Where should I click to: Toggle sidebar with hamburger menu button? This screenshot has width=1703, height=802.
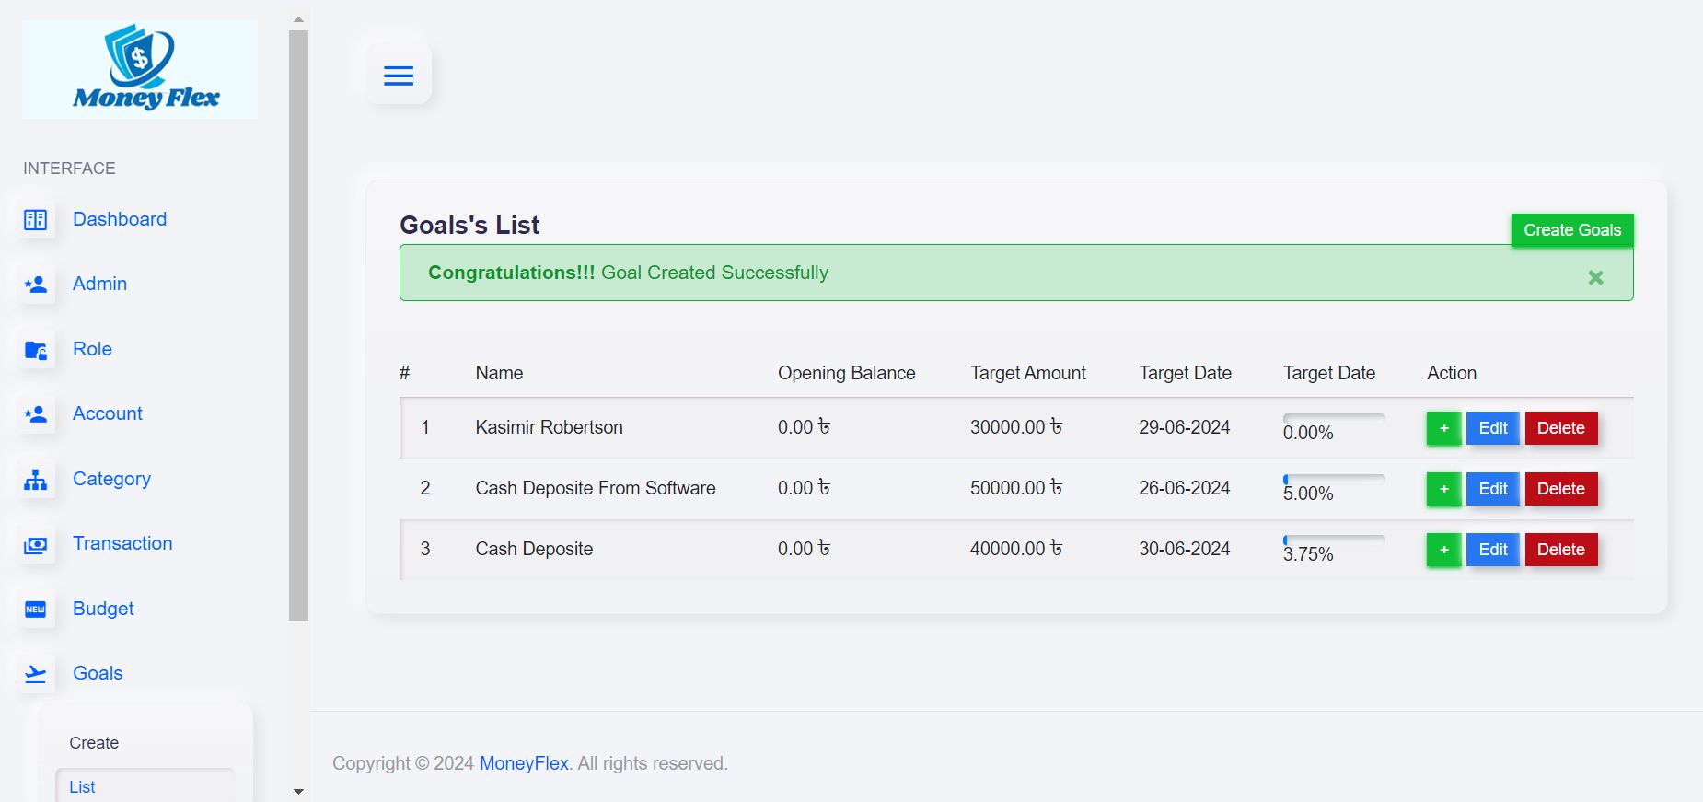coord(399,76)
